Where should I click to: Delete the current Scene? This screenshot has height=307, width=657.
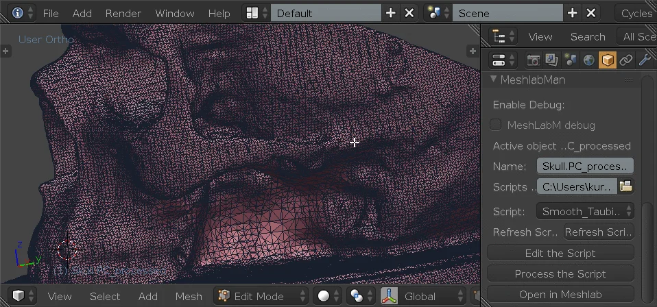[590, 13]
